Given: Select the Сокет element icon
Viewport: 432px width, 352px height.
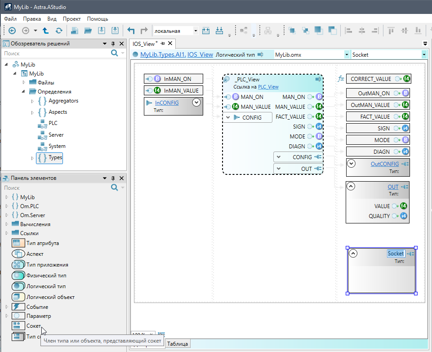Looking at the screenshot, I should click(x=19, y=325).
